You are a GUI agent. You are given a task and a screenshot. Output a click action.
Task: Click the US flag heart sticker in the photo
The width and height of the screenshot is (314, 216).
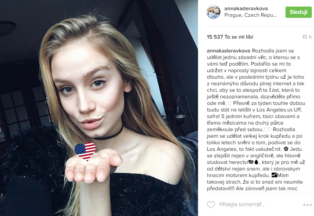(85, 151)
